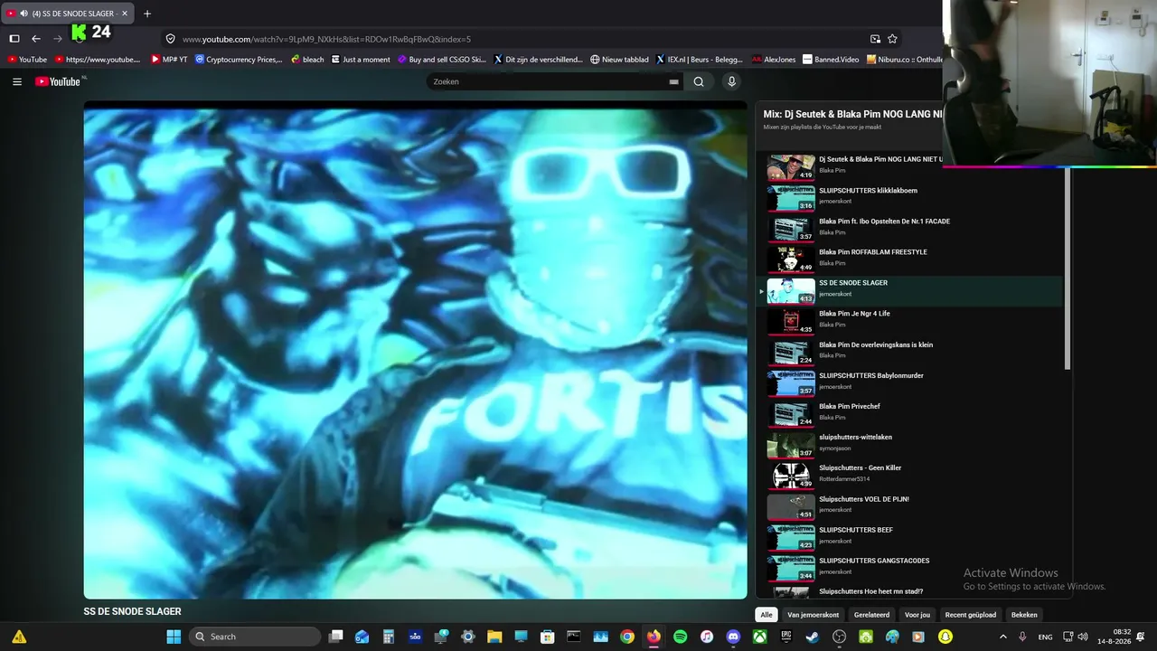
Task: Open the bleach bookmark
Action: point(307,60)
